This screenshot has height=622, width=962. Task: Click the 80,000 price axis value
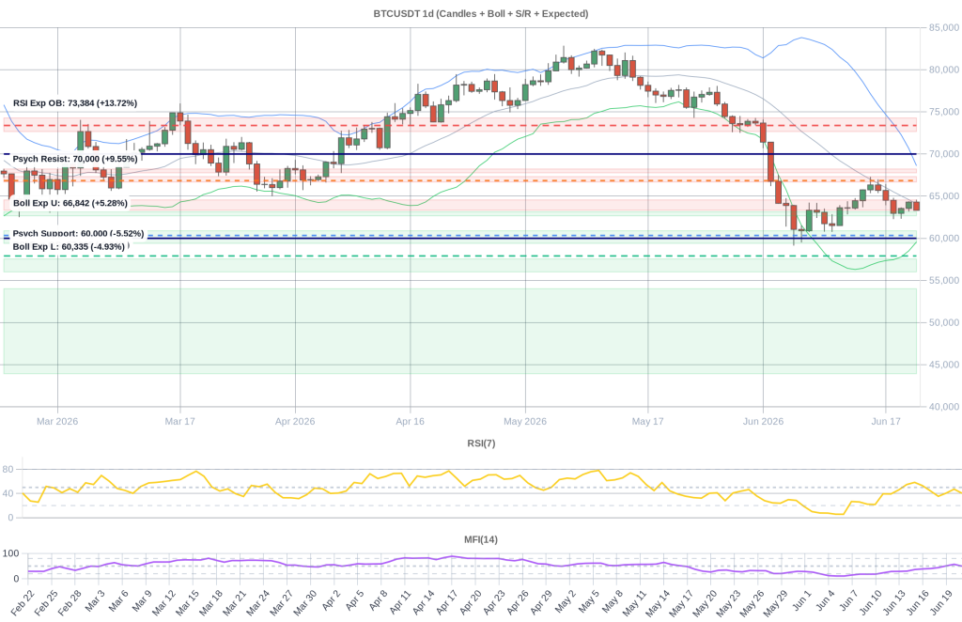pyautogui.click(x=943, y=70)
